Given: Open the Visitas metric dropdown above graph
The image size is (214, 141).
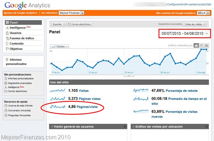Looking at the screenshot, I should point(60,47).
